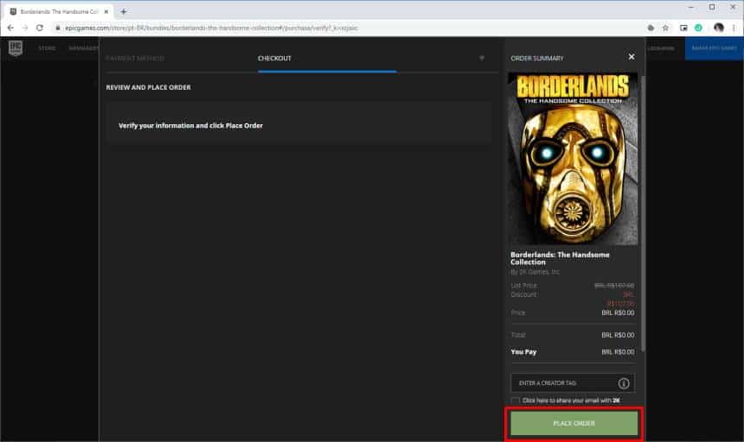Close the Borderlands browser tab
The height and width of the screenshot is (442, 744).
106,11
